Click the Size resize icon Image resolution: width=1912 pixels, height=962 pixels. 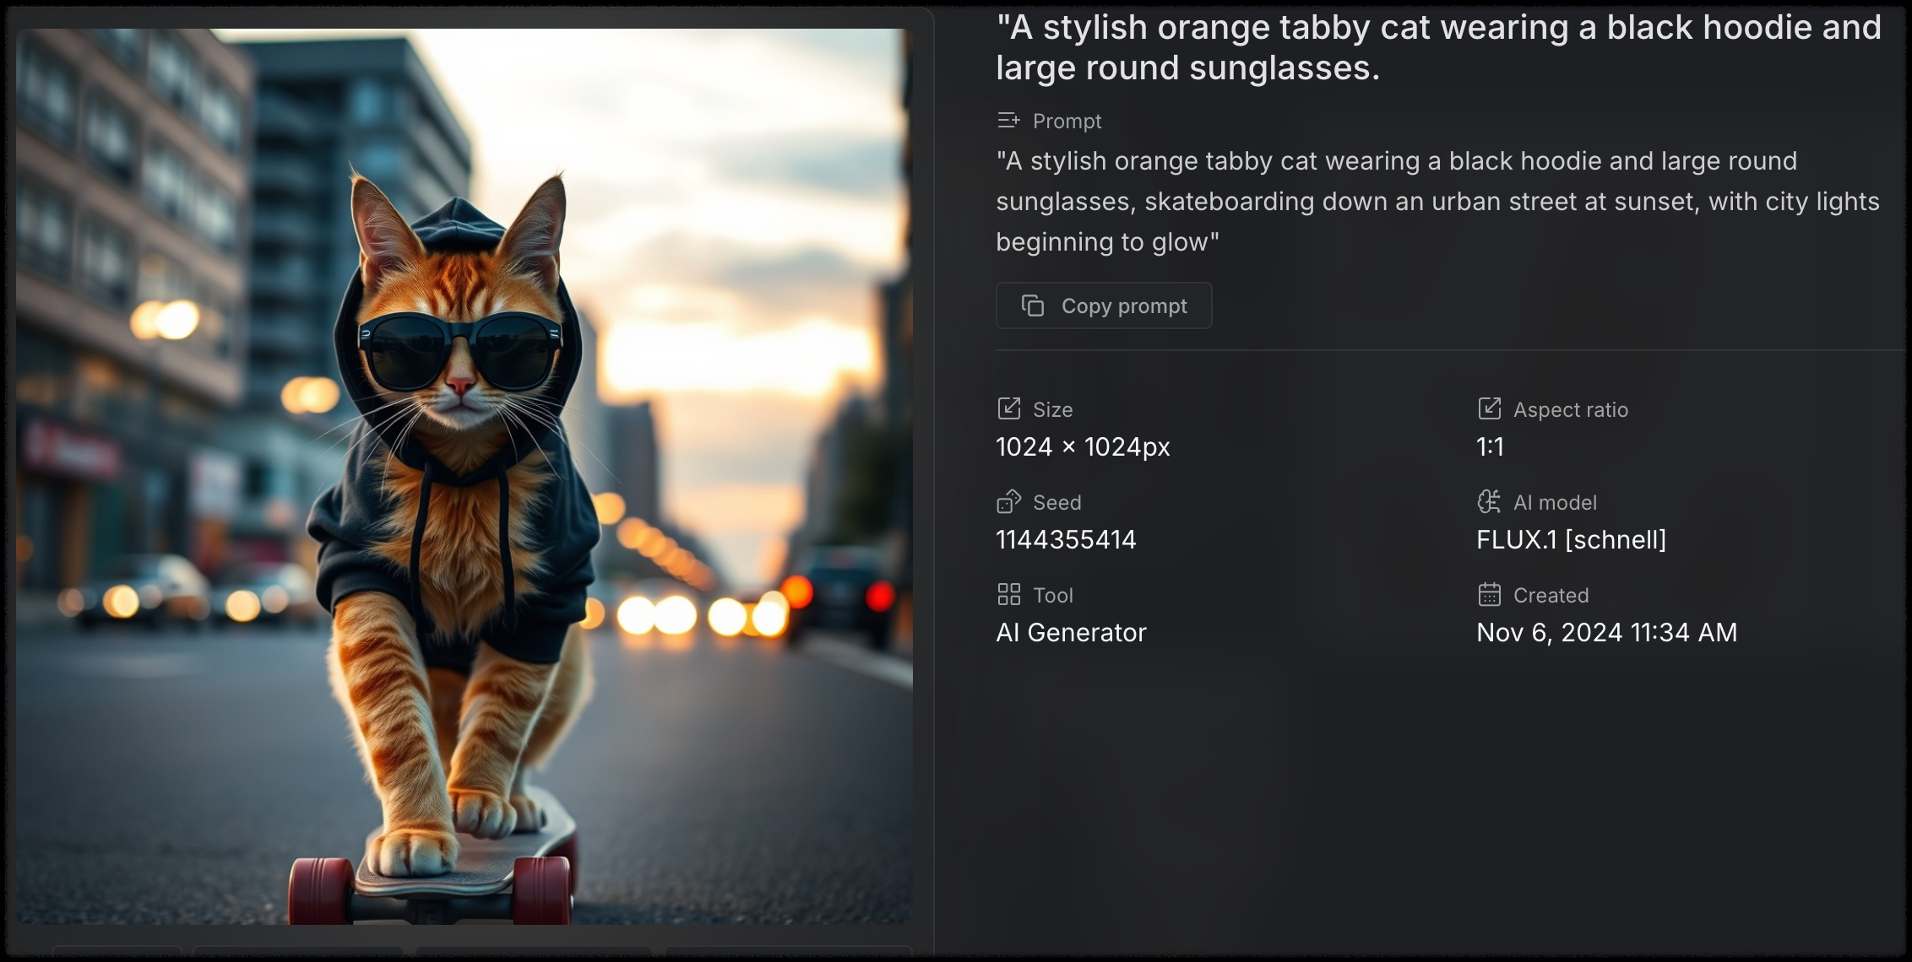(x=1008, y=409)
